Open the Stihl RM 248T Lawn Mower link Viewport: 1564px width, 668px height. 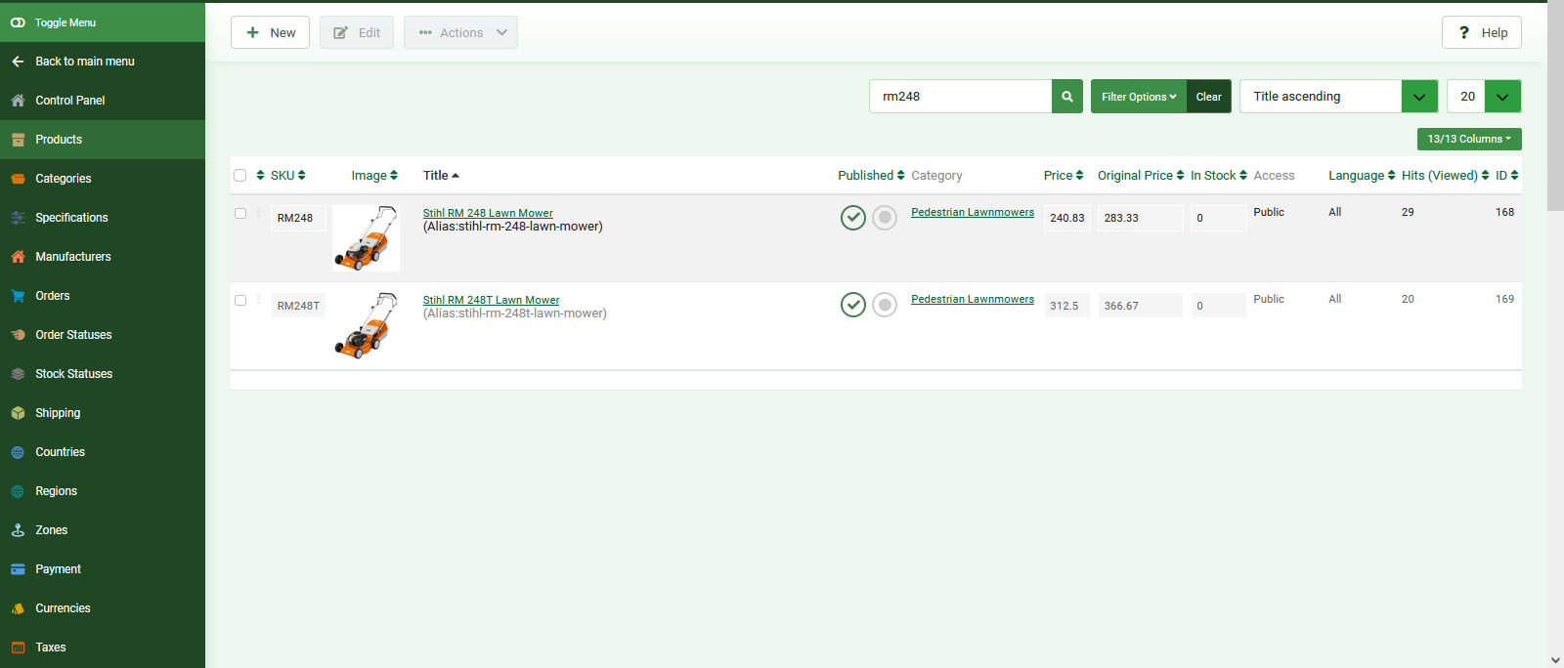coord(491,300)
